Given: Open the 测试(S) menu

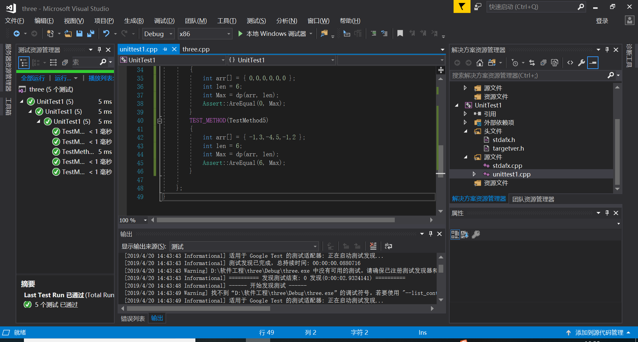Looking at the screenshot, I should tap(256, 21).
